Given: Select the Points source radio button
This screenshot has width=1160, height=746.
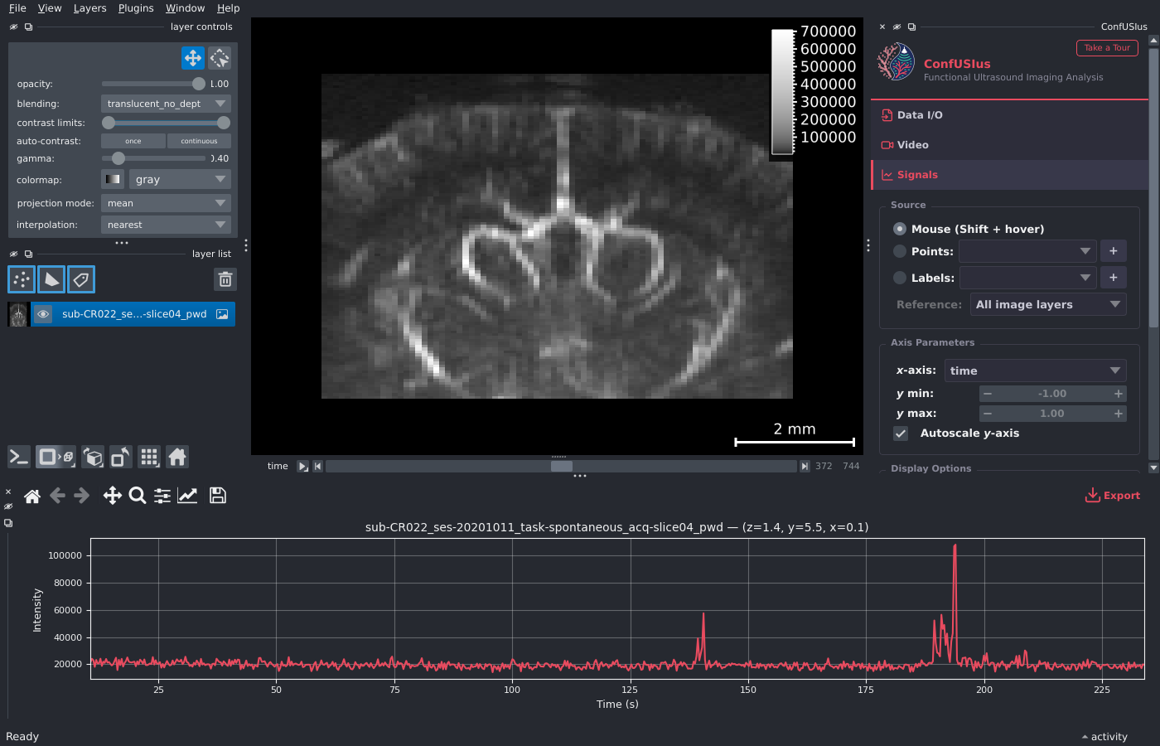Looking at the screenshot, I should pos(900,251).
